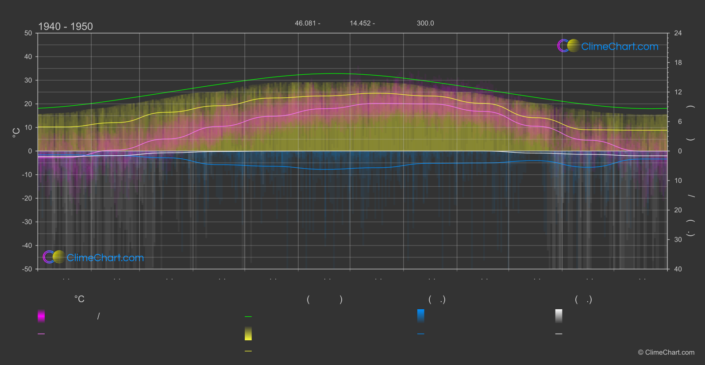705x365 pixels.
Task: Click the 46.081 latitude value
Action: point(305,23)
